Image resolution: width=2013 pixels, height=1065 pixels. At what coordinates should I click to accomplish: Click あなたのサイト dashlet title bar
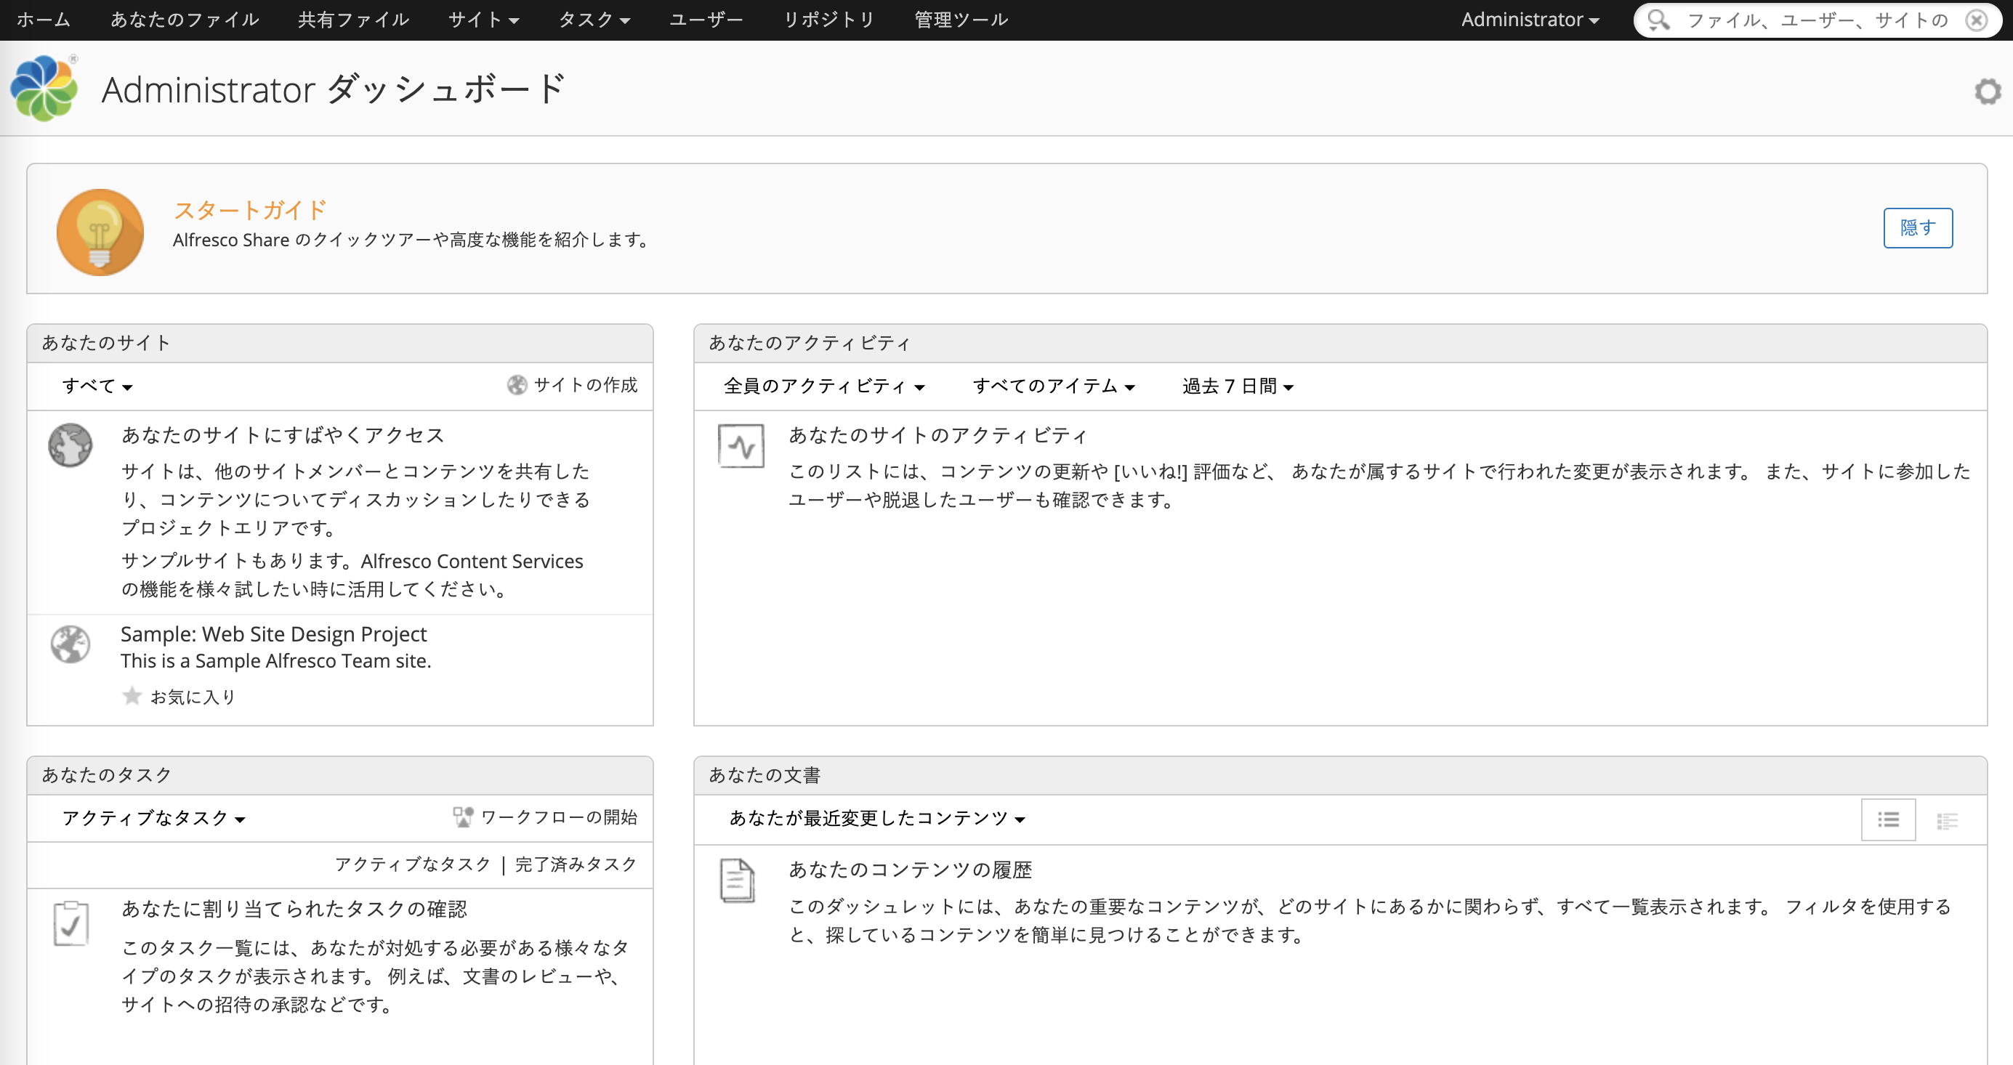point(340,343)
